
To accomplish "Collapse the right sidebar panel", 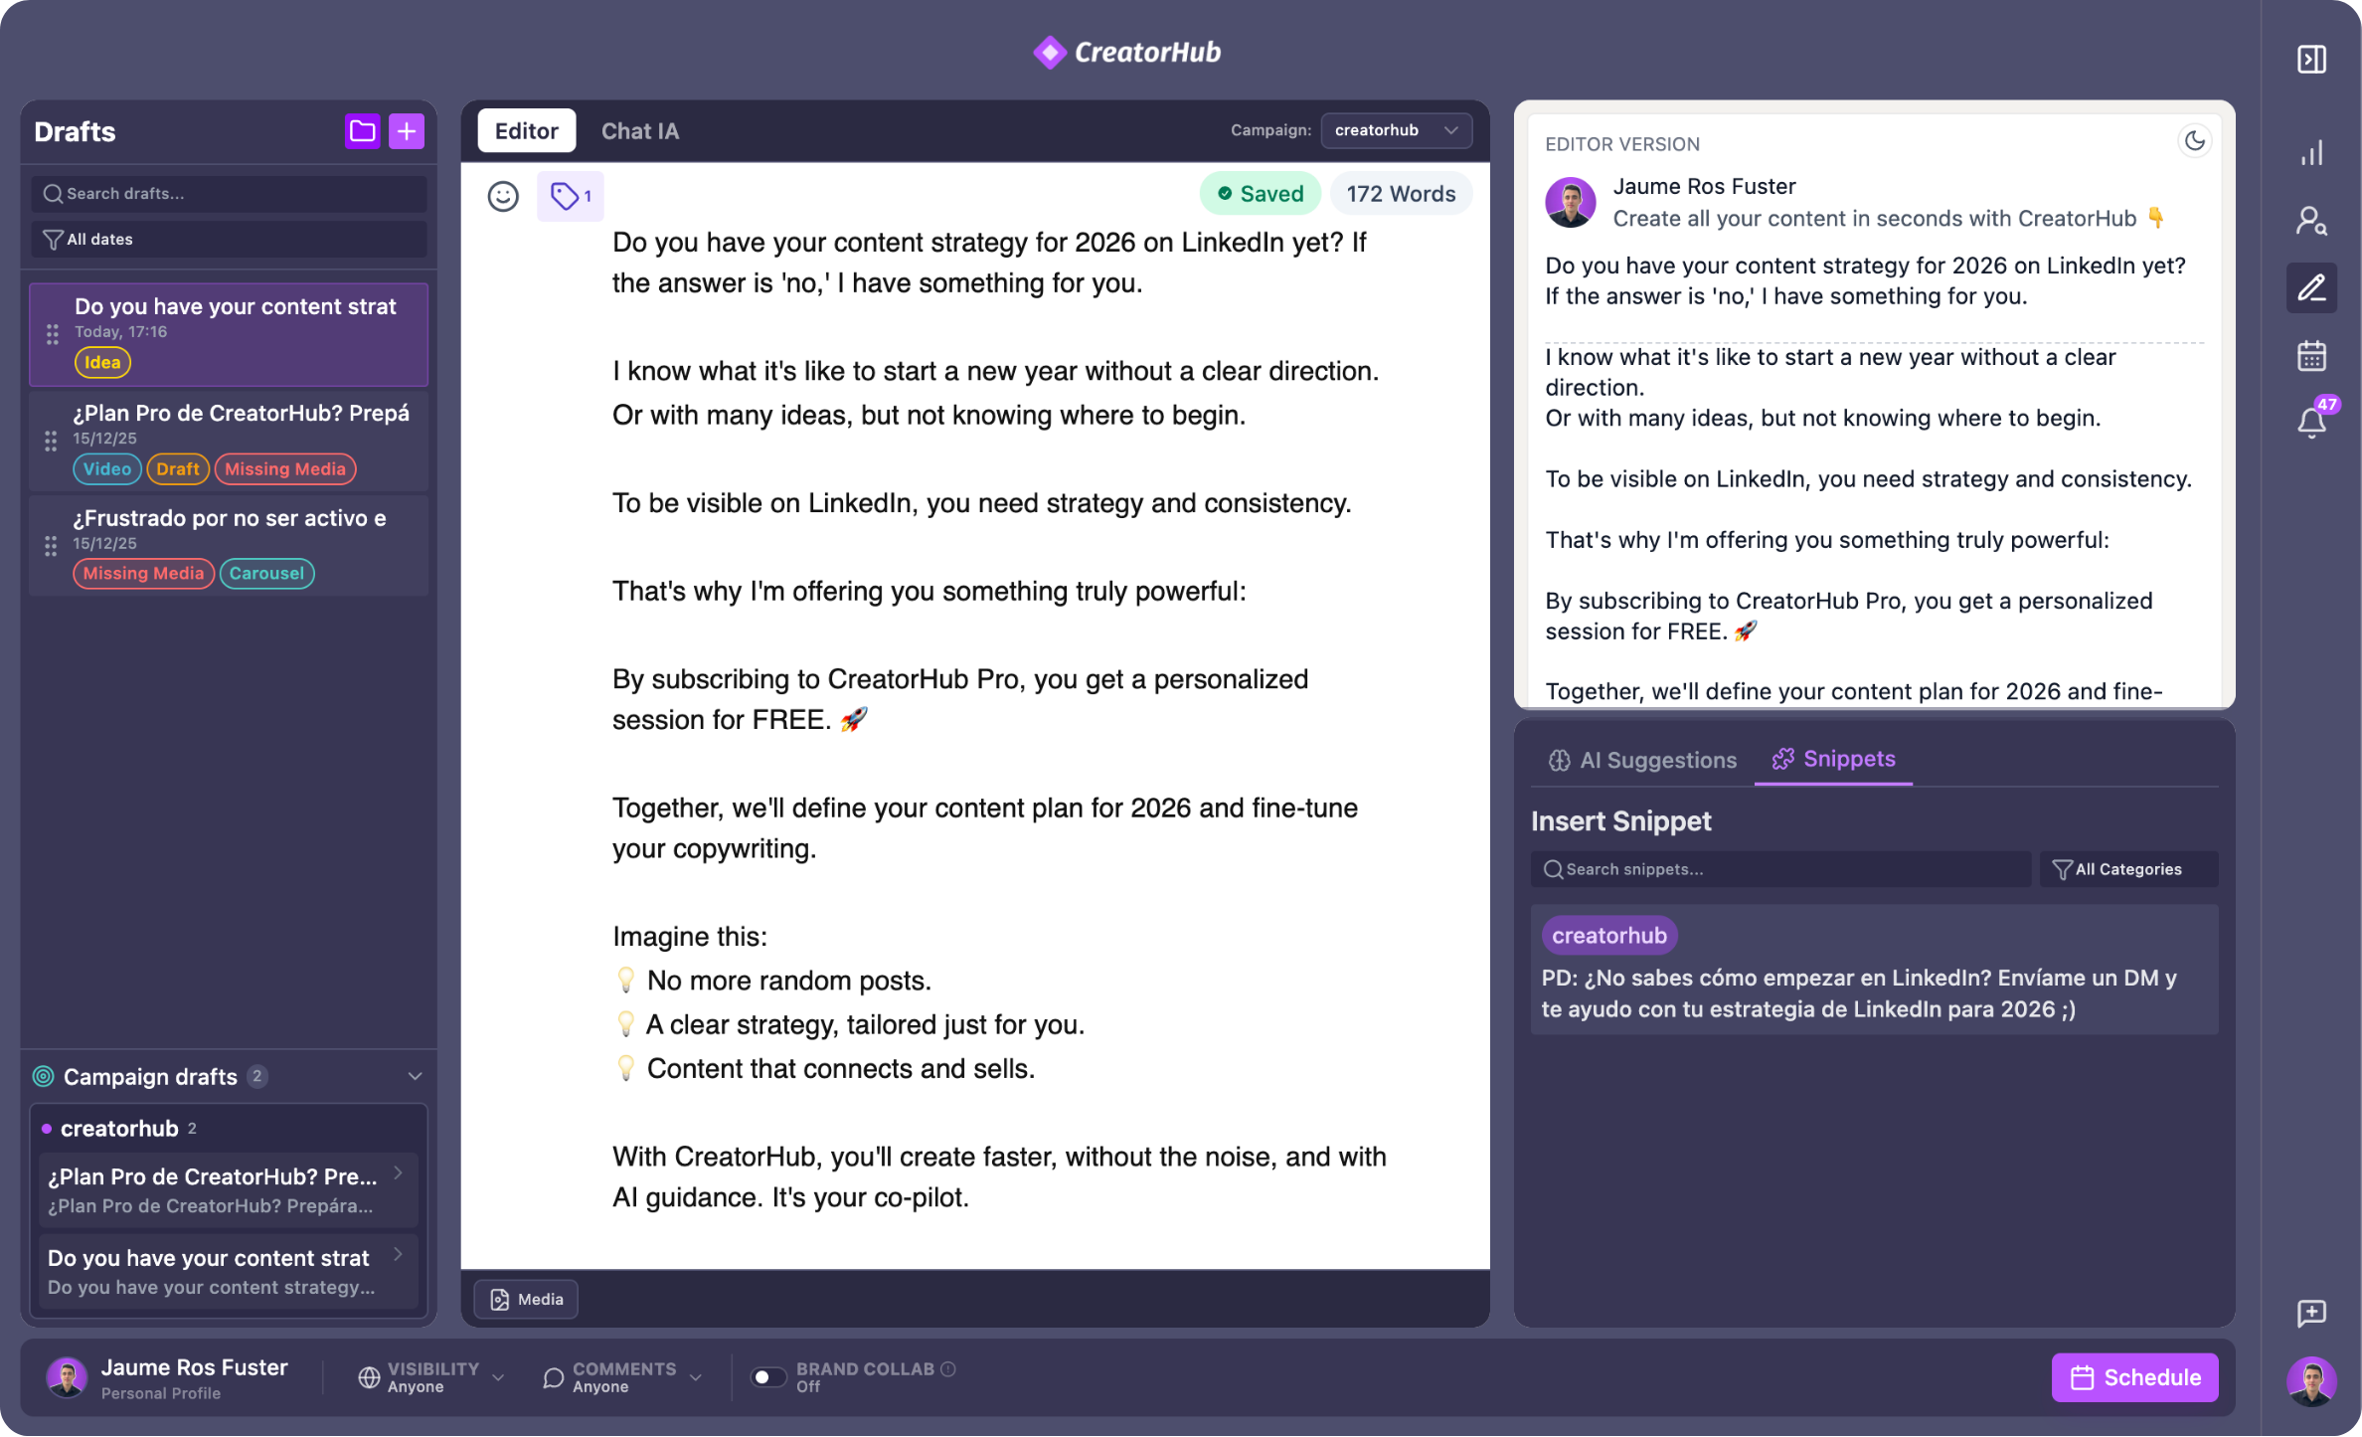I will tap(2311, 60).
